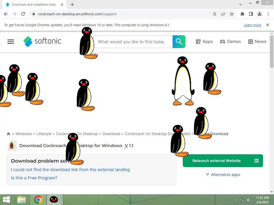Open the Windows Start button
This screenshot has width=274, height=205.
[x=6, y=200]
